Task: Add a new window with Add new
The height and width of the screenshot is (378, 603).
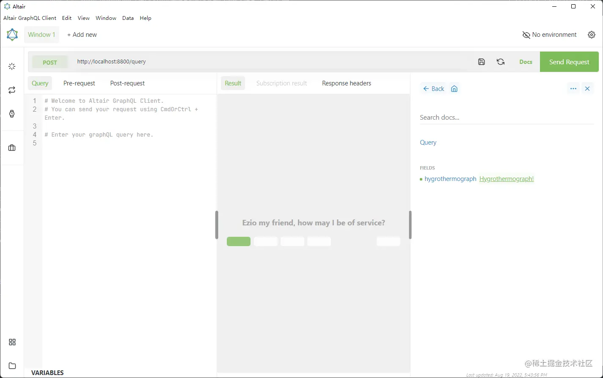Action: 82,34
